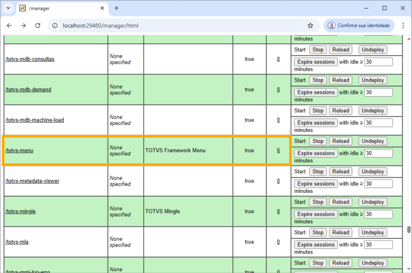Go back to the previous page
The width and height of the screenshot is (412, 273).
point(9,25)
